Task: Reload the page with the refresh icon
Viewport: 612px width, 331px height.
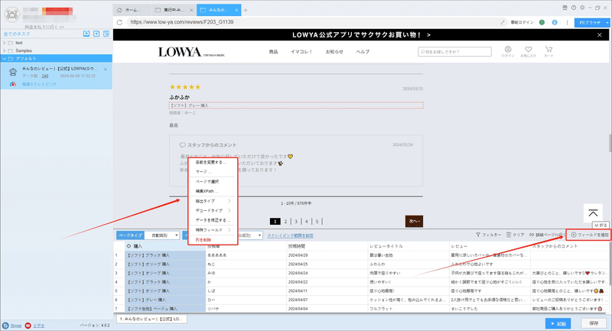Action: [x=119, y=22]
